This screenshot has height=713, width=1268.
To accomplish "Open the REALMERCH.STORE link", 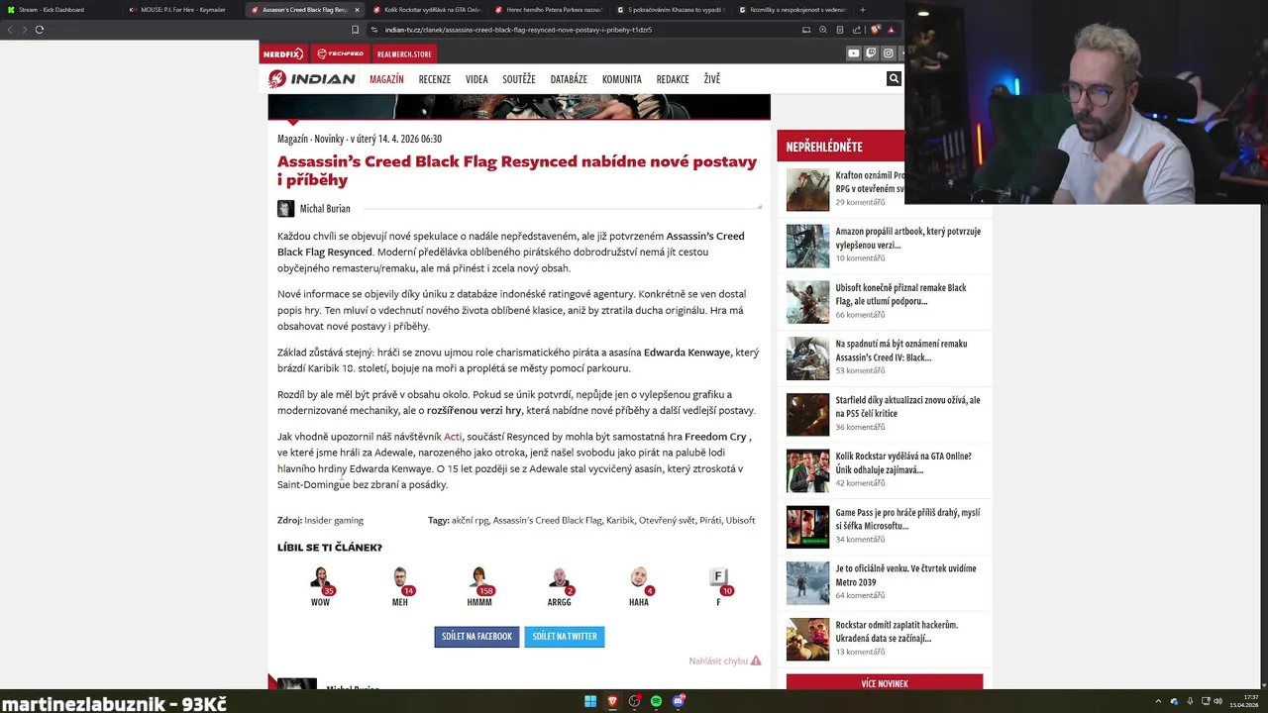I will [x=404, y=53].
